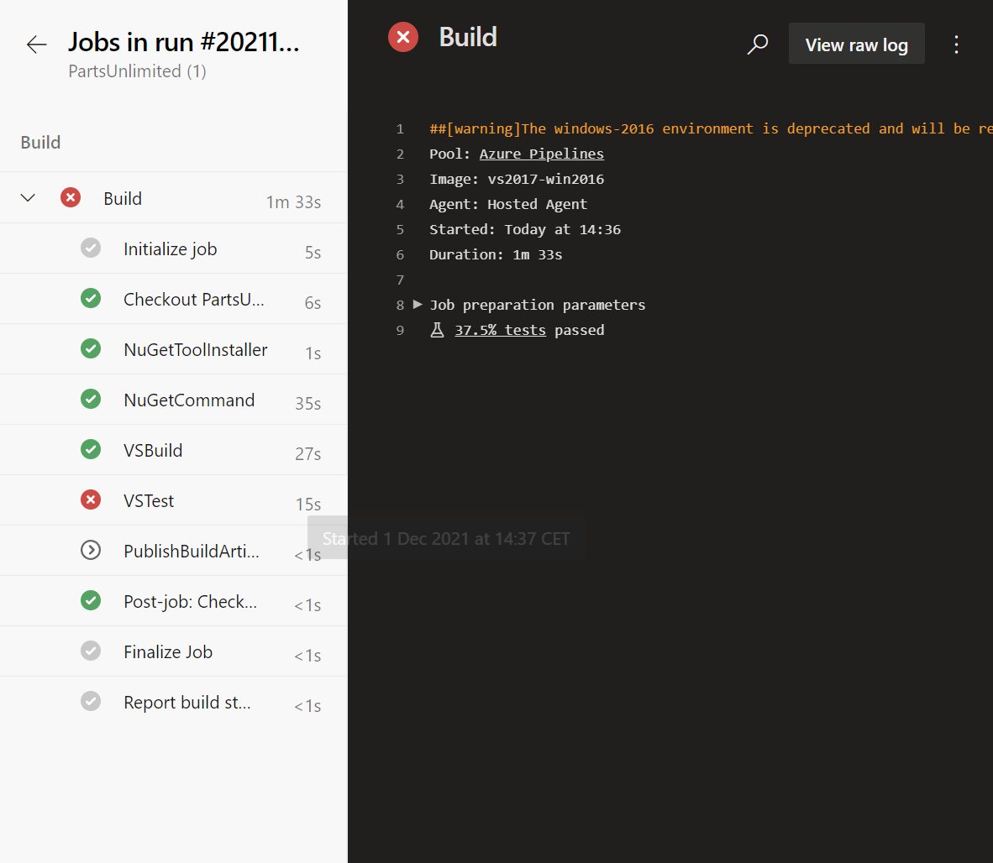Select the NuGetCommand step

click(x=174, y=400)
